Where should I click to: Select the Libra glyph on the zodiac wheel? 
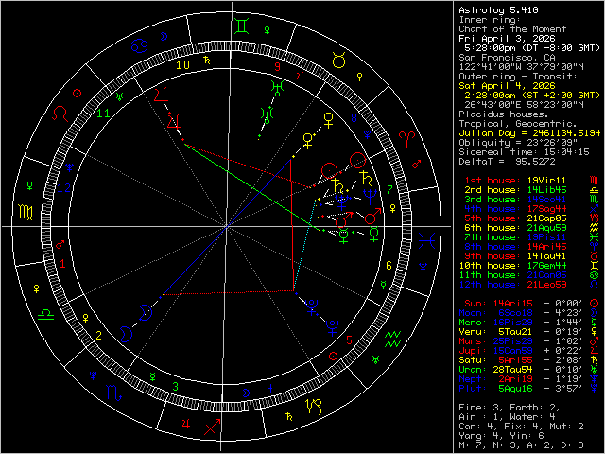[44, 311]
